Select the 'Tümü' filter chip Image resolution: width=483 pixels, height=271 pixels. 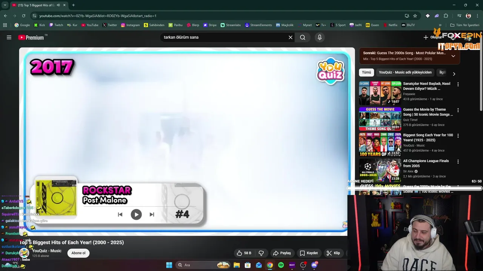point(366,72)
